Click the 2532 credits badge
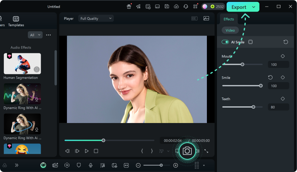The width and height of the screenshot is (297, 172). pyautogui.click(x=217, y=7)
